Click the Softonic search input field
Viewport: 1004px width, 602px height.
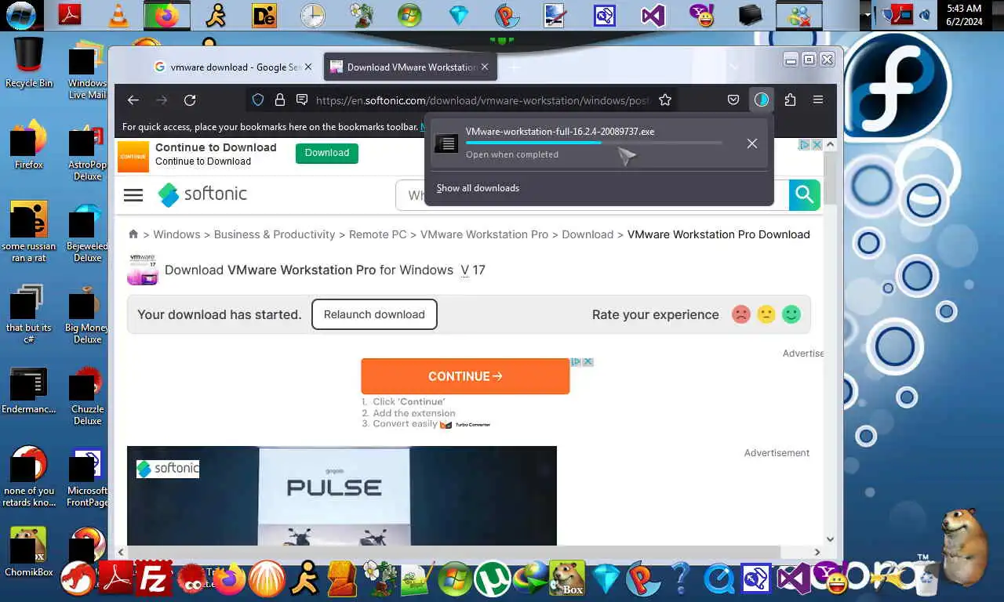pos(592,194)
